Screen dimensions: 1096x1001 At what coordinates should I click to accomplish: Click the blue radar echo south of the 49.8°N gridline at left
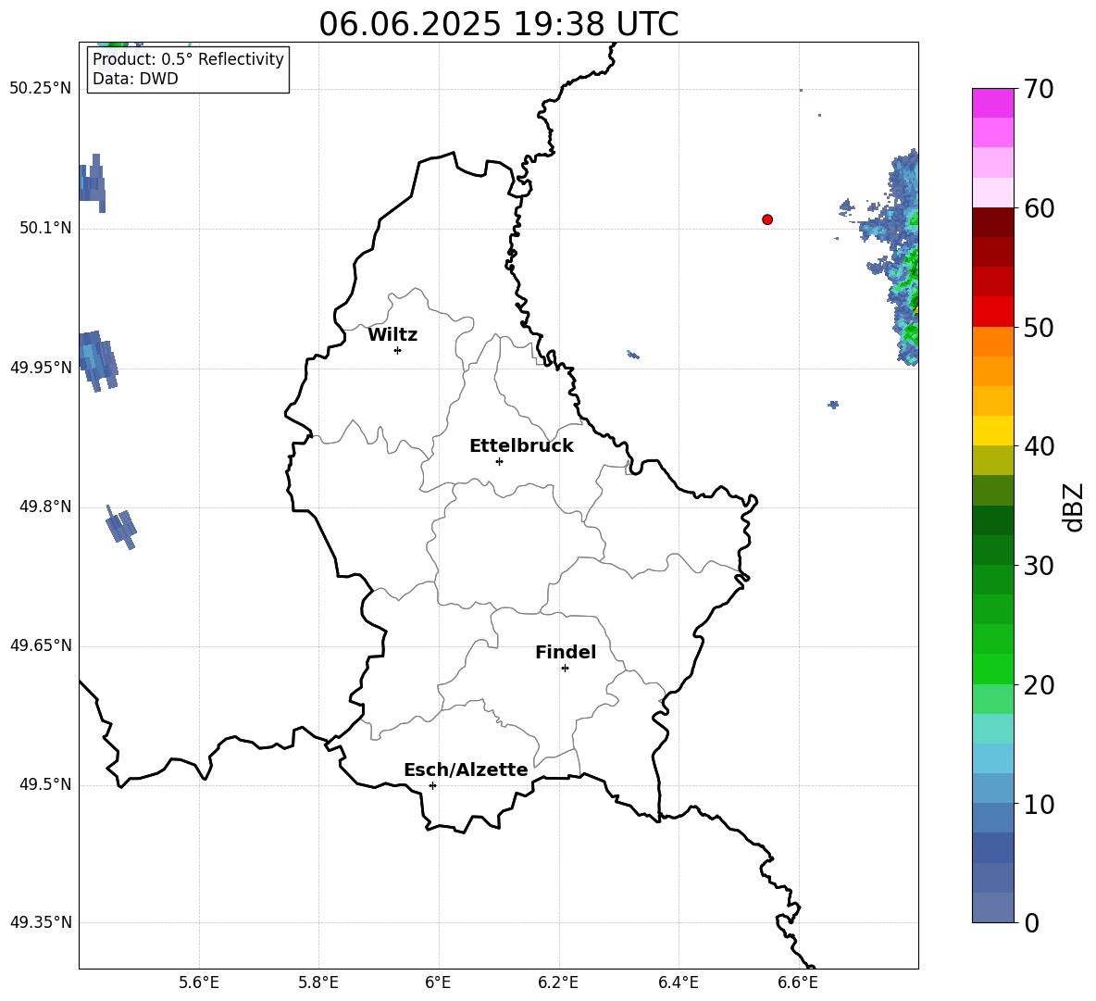pos(121,528)
